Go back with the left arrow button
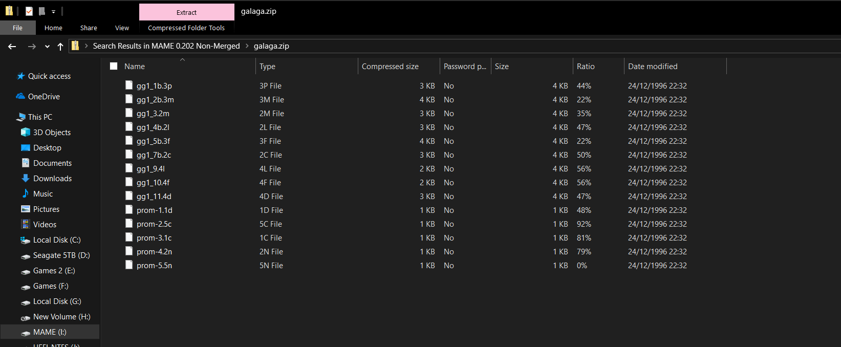The height and width of the screenshot is (347, 841). click(x=12, y=47)
